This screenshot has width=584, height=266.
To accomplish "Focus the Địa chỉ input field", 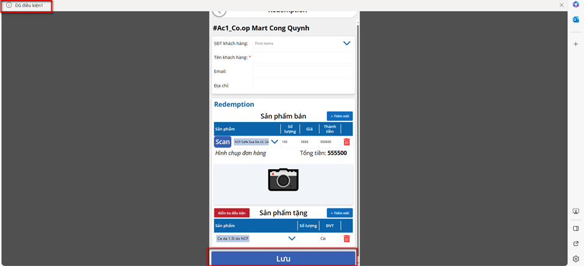I will coord(302,85).
